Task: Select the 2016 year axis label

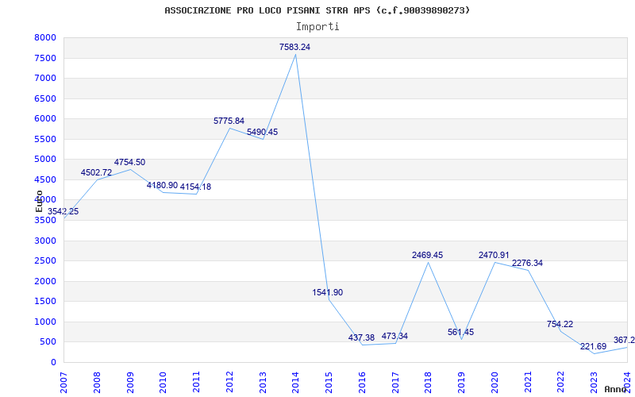Action: [362, 382]
